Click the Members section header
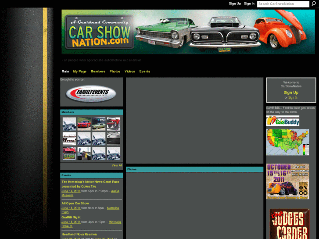This screenshot has width=319, height=239. pyautogui.click(x=92, y=112)
